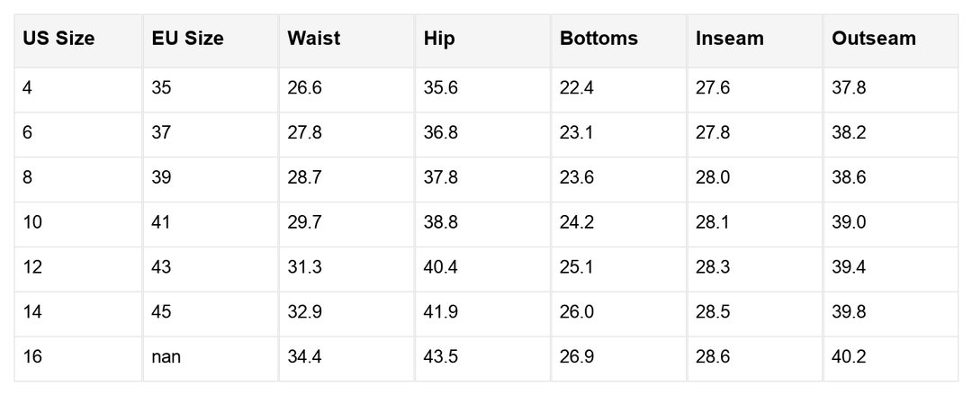Click the EU Size column header

[x=187, y=39]
